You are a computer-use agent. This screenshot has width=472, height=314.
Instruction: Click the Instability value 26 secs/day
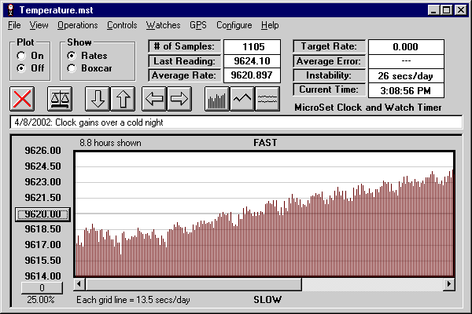(x=406, y=75)
